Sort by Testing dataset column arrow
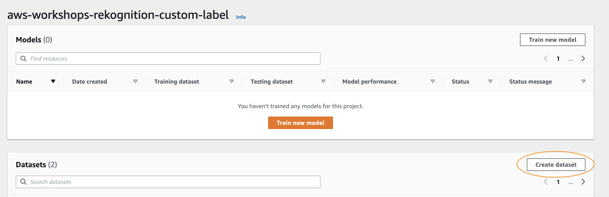609x197 pixels. coord(323,81)
